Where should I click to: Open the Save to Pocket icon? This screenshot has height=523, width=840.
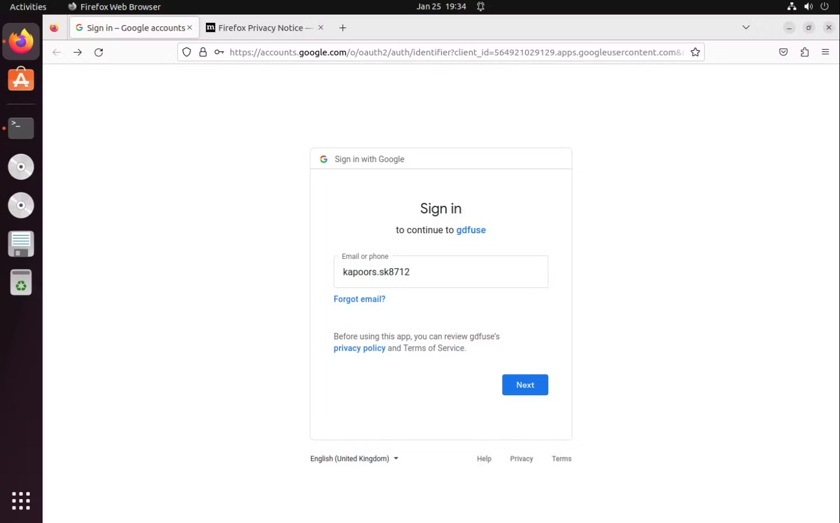tap(784, 52)
